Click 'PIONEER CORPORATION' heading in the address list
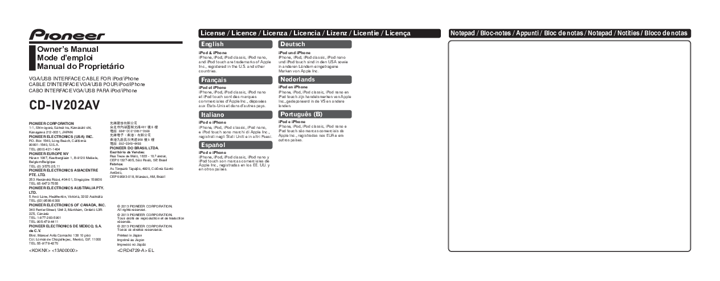The height and width of the screenshot is (281, 720). pyautogui.click(x=51, y=123)
